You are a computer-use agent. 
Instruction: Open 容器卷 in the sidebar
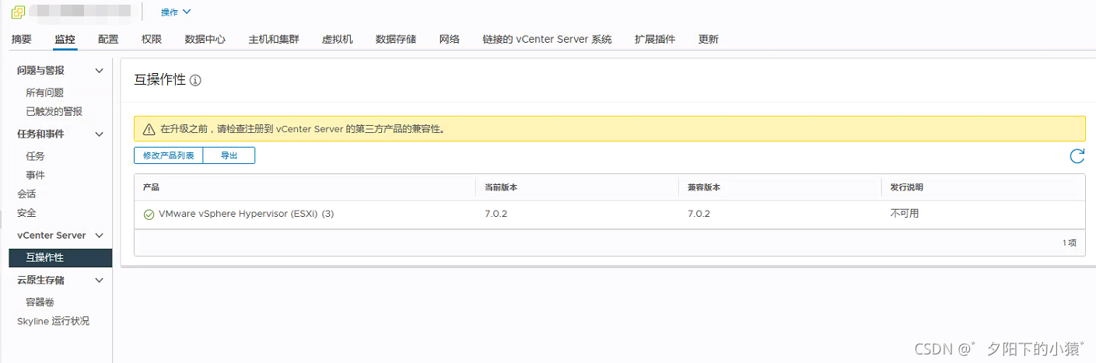(40, 302)
